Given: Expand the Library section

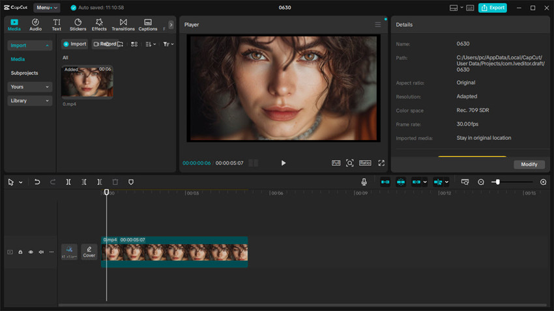Looking at the screenshot, I should 30,100.
